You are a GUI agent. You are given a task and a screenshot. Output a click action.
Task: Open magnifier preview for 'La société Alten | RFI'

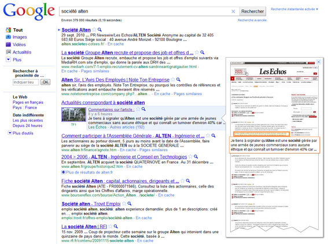pyautogui.click(x=116, y=226)
